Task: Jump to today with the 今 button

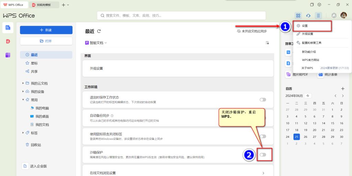Action: point(308,96)
